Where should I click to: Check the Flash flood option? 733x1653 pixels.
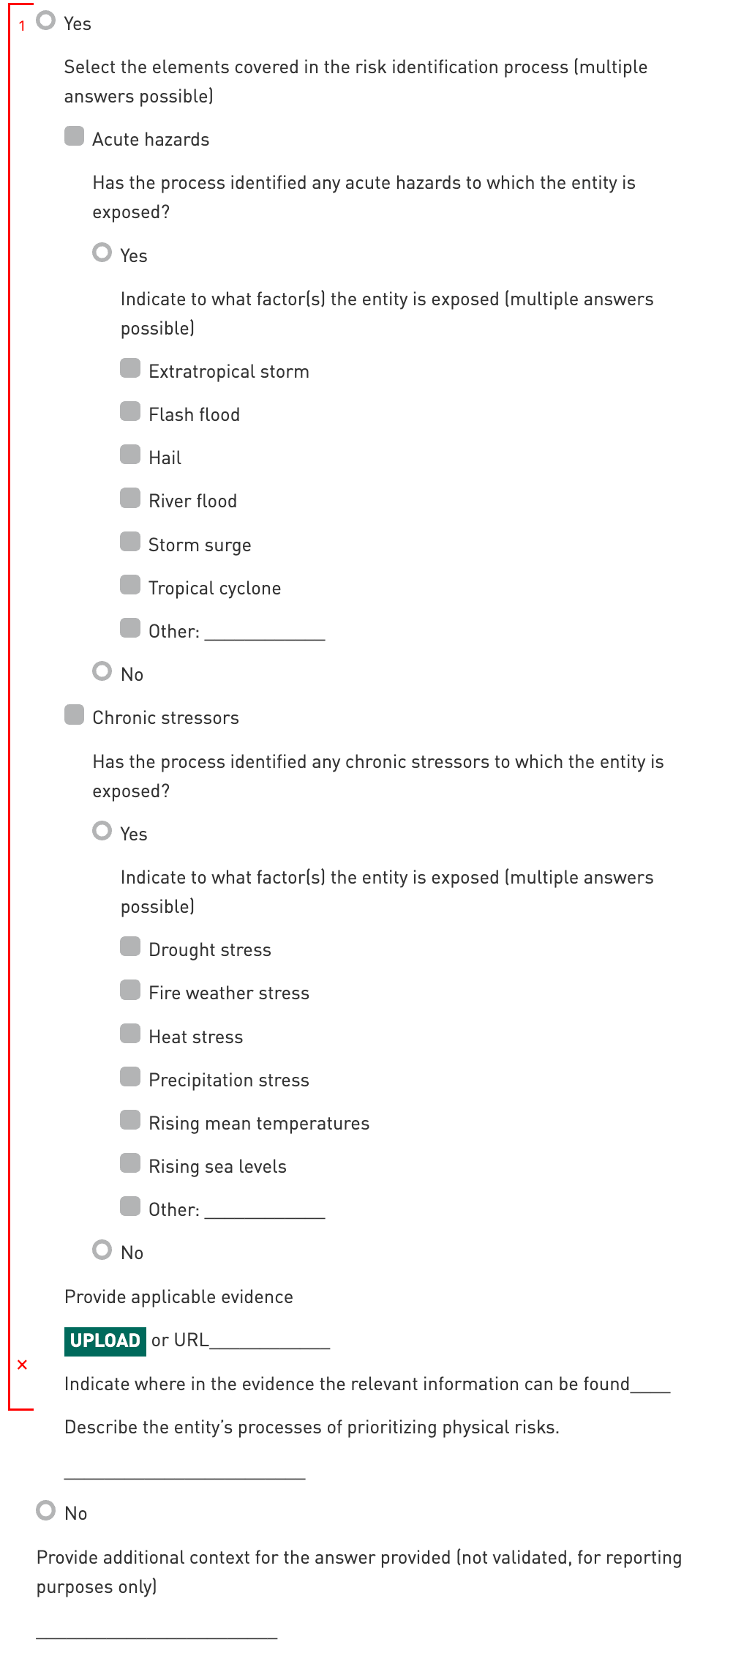pos(130,411)
